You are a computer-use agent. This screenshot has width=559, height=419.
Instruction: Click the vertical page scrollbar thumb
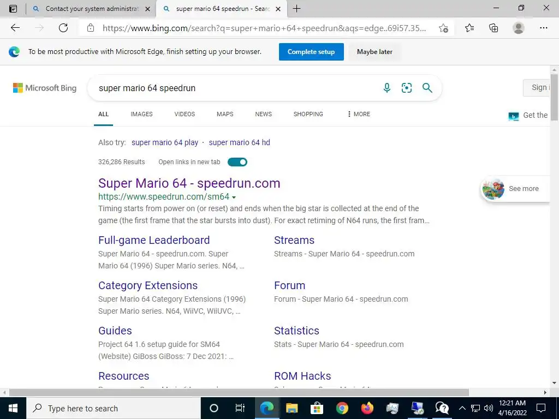pos(554,97)
